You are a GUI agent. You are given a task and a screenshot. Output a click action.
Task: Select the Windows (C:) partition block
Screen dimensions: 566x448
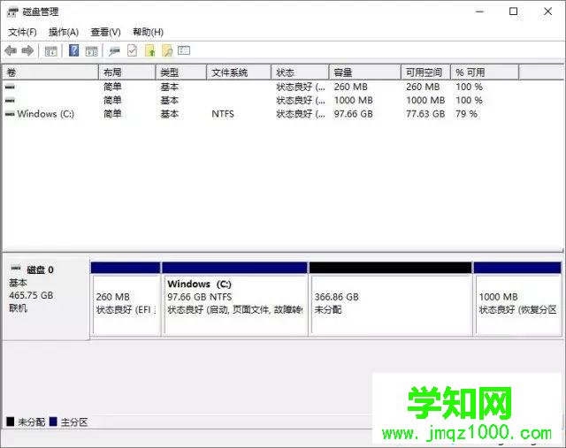coord(234,299)
